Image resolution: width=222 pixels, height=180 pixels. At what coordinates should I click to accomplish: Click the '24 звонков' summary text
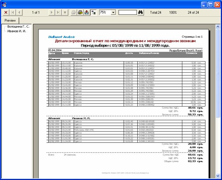click(70, 155)
